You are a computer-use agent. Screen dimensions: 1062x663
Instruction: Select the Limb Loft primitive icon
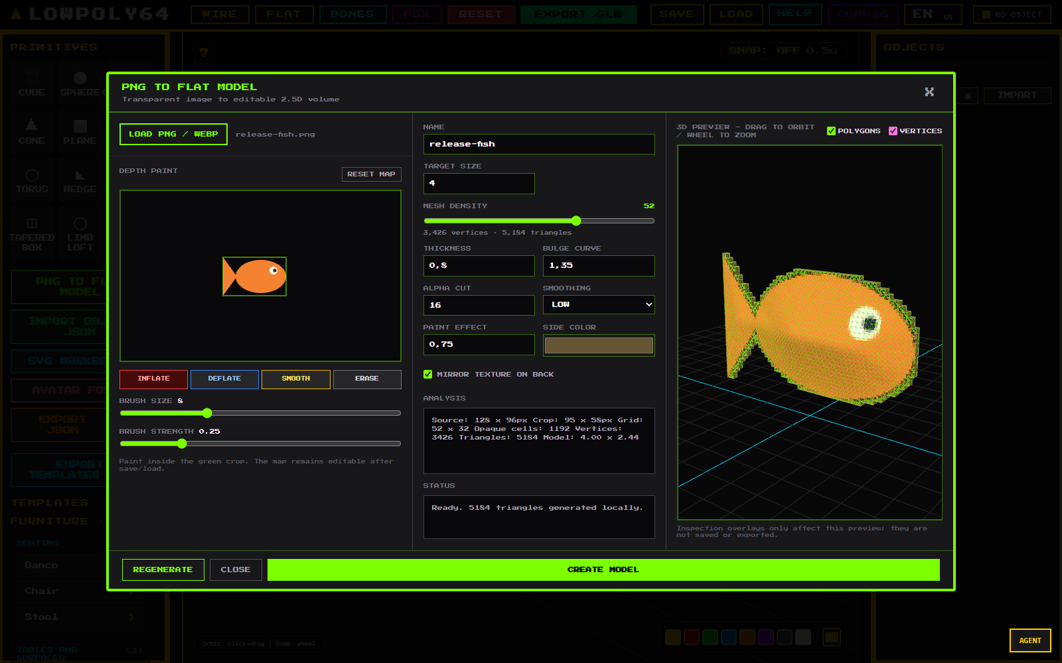pos(80,234)
